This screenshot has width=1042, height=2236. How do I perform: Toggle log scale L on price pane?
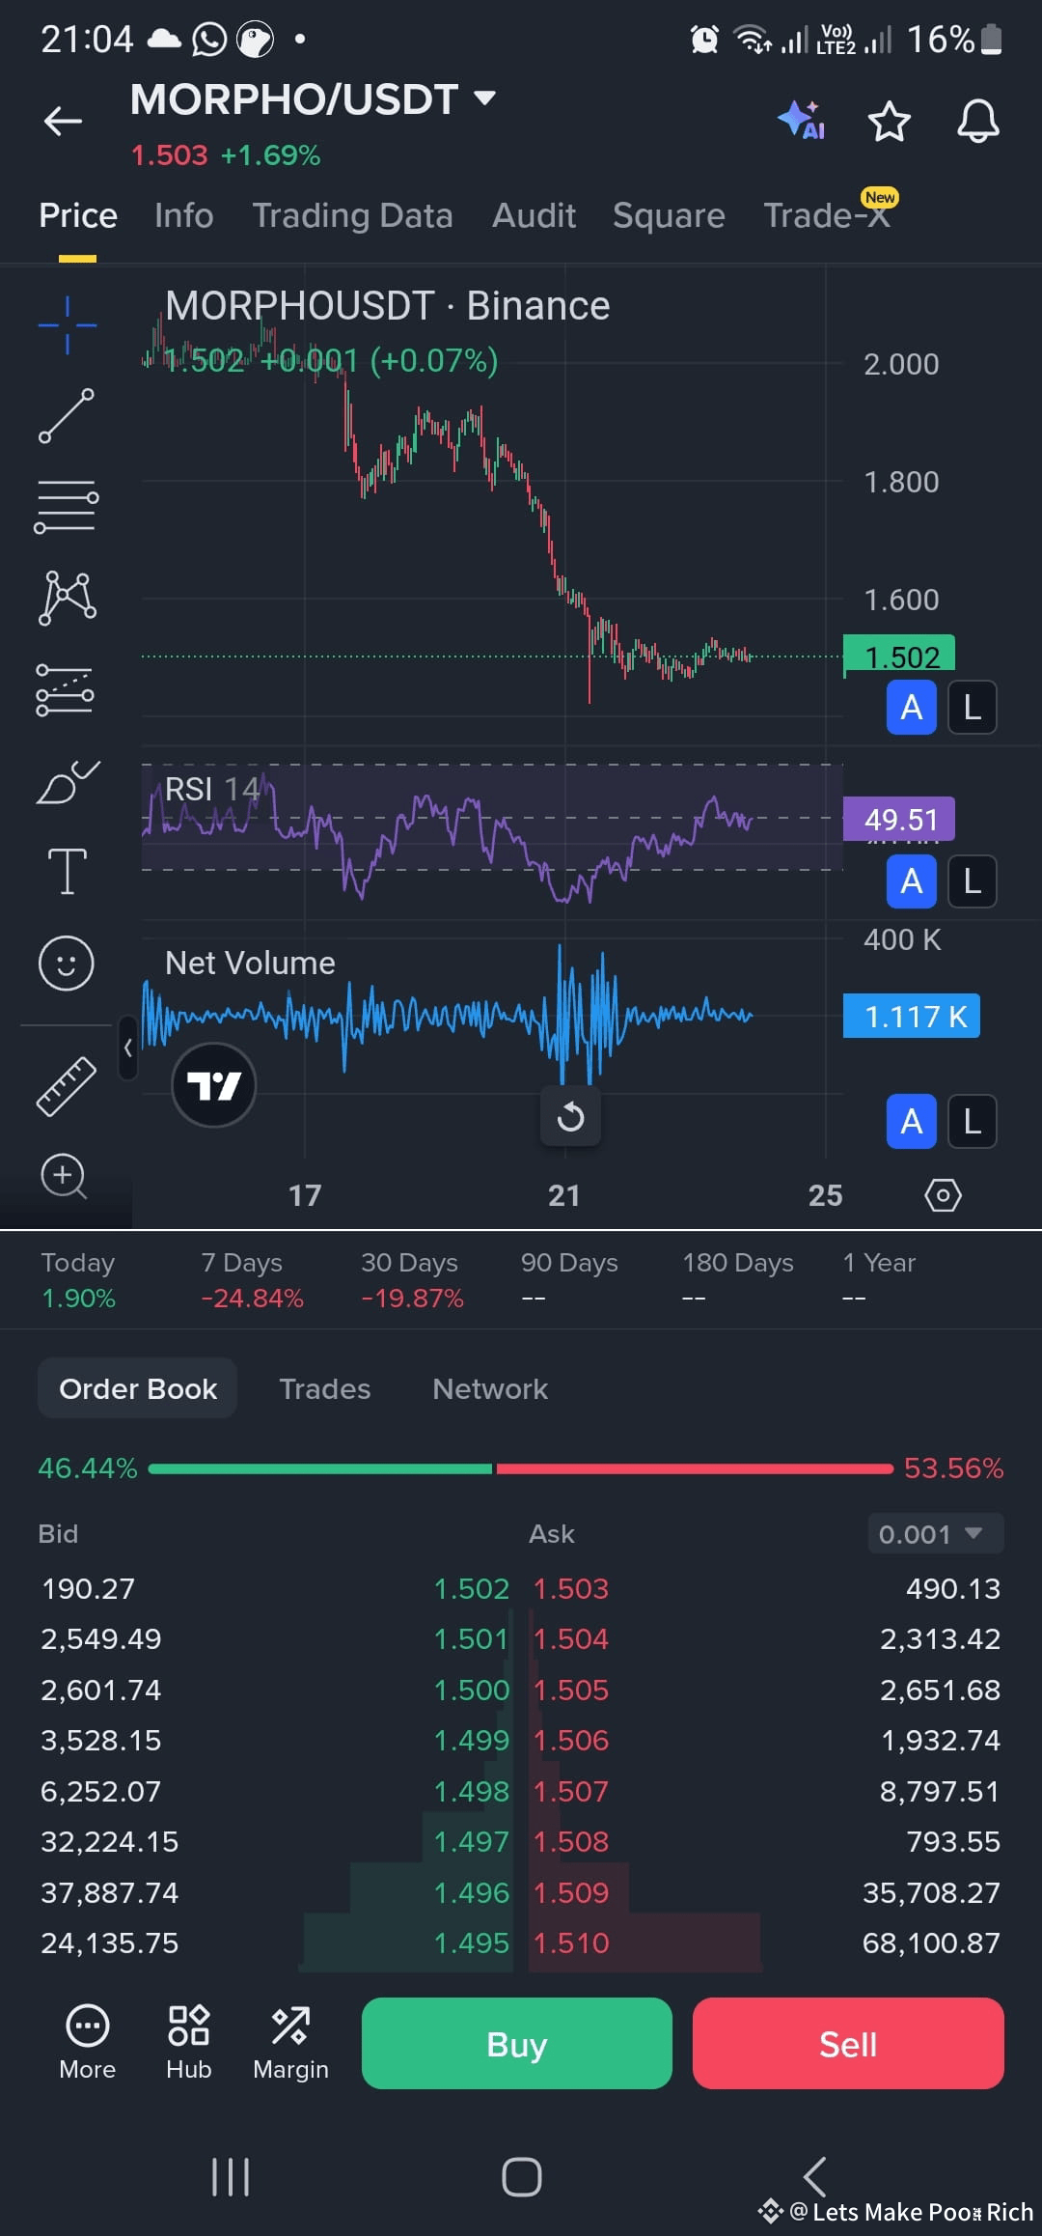(x=972, y=708)
